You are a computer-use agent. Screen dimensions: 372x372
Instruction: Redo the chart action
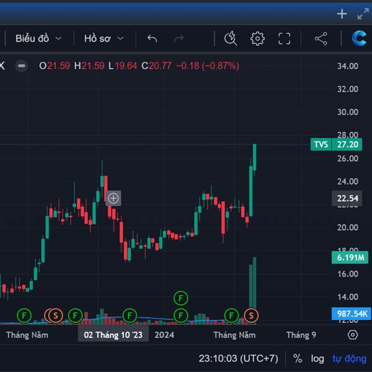pos(179,38)
